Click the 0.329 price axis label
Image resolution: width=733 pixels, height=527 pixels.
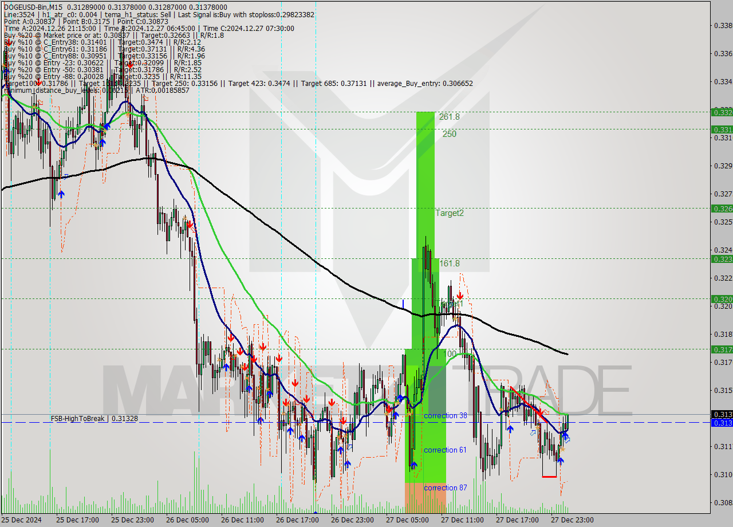point(723,166)
